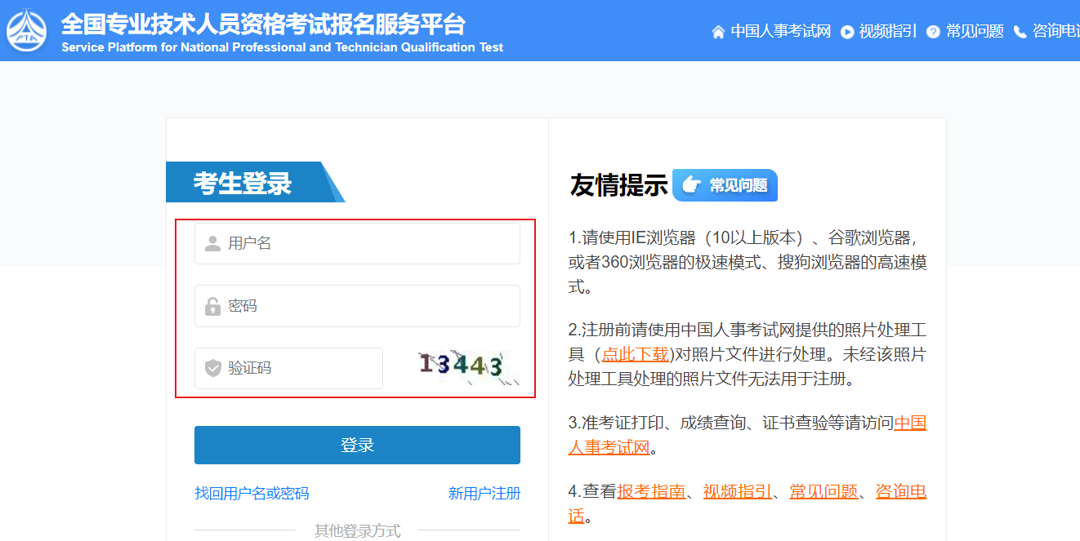Click the lock icon in 密码 field
This screenshot has height=541, width=1080.
(x=212, y=307)
